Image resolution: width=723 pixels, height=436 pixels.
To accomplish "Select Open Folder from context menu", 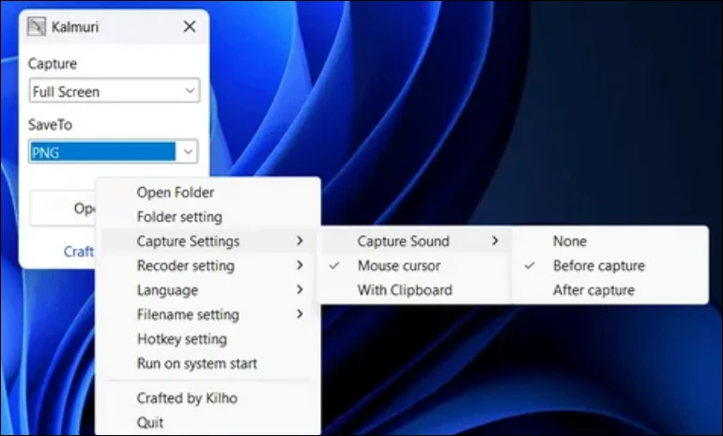I will point(176,193).
